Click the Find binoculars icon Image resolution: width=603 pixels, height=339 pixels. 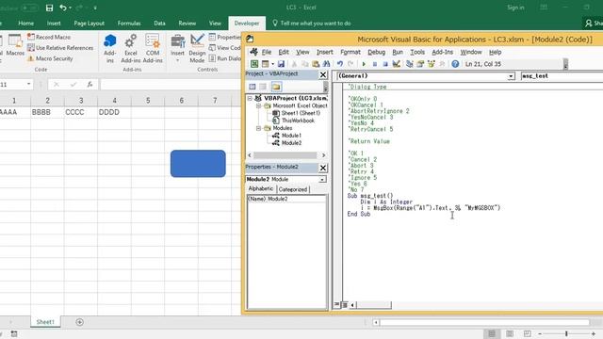point(327,64)
